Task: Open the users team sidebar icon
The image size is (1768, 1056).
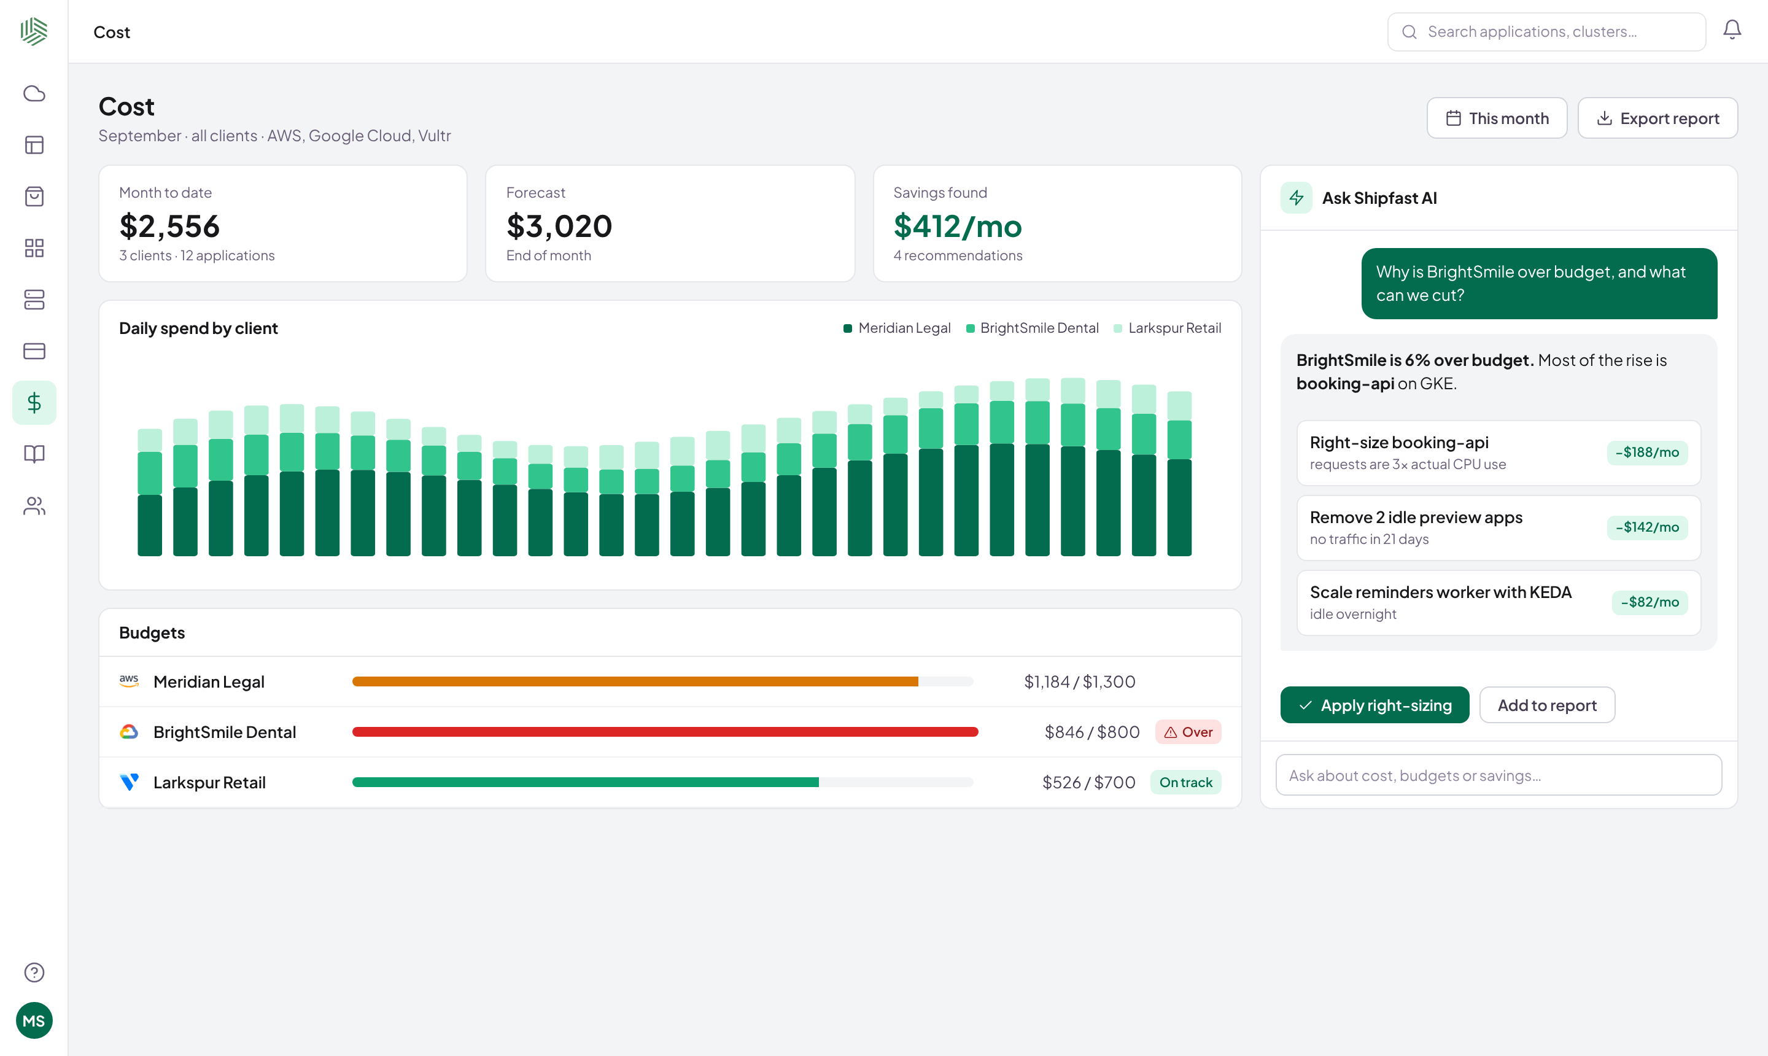Action: (34, 506)
